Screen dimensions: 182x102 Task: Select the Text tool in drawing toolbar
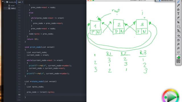pos(178,14)
